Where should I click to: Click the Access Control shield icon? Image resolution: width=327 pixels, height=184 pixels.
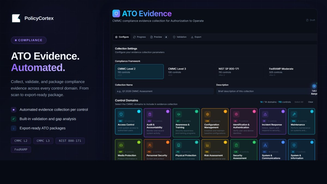[121, 114]
